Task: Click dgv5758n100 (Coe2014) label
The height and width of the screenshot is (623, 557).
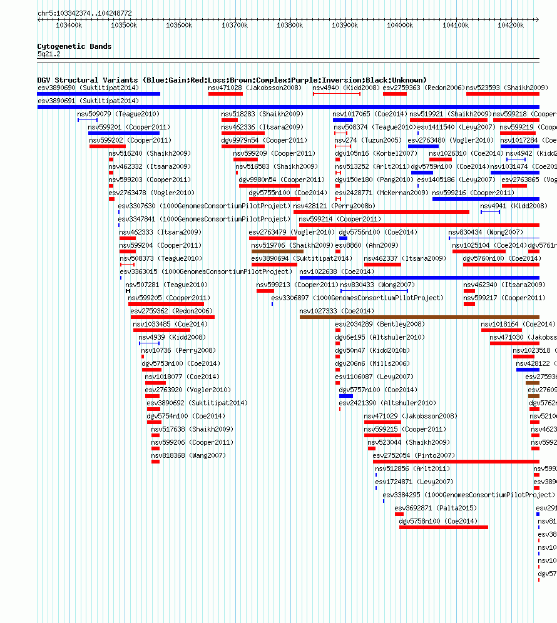Action: [438, 521]
